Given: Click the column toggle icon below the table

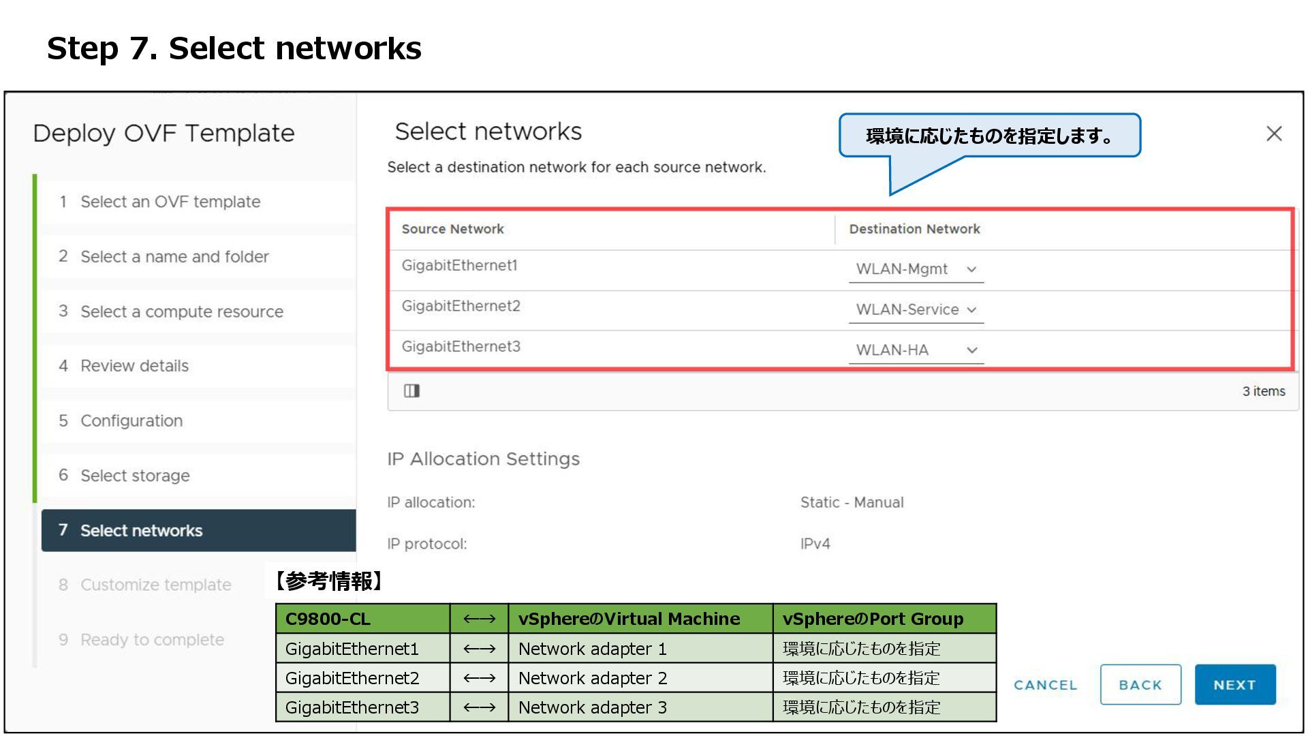Looking at the screenshot, I should (x=411, y=390).
